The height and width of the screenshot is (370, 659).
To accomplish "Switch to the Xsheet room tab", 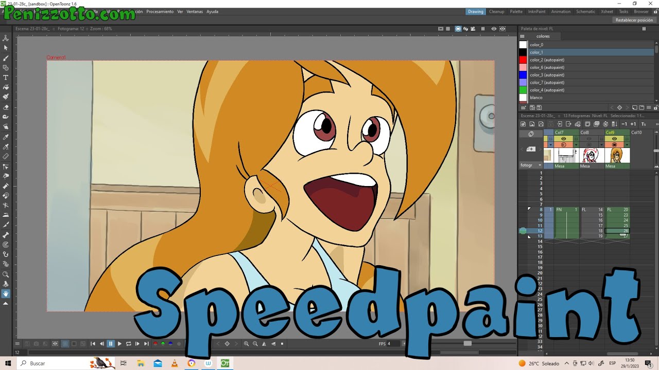I will coord(607,11).
